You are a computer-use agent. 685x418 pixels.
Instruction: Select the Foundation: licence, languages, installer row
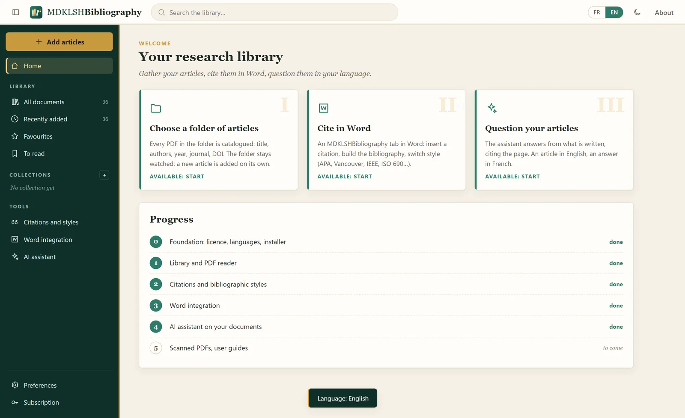(386, 242)
